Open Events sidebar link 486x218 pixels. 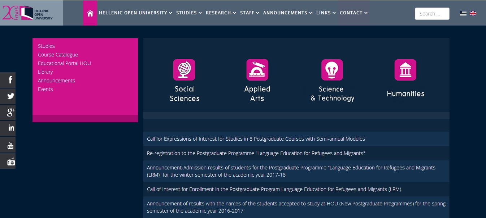tap(45, 89)
